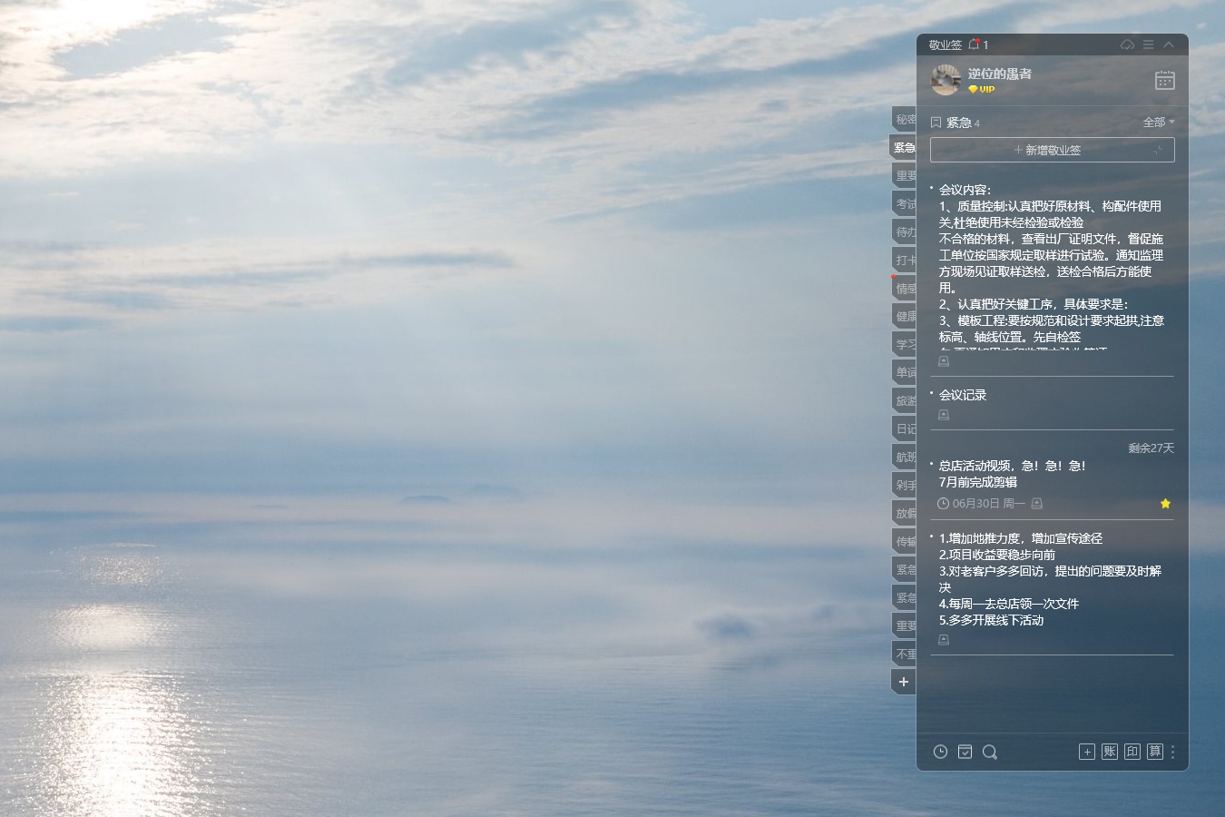
Task: Open the search magnifier in bottom bar
Action: click(x=990, y=752)
